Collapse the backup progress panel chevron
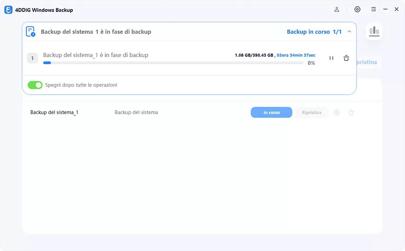Screen dimensions: 405x251 (349, 31)
